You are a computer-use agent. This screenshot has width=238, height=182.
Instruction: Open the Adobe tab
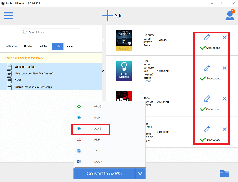point(43,46)
